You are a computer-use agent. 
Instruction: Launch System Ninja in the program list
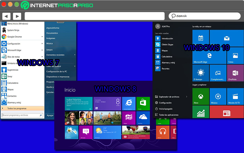(x=13, y=30)
